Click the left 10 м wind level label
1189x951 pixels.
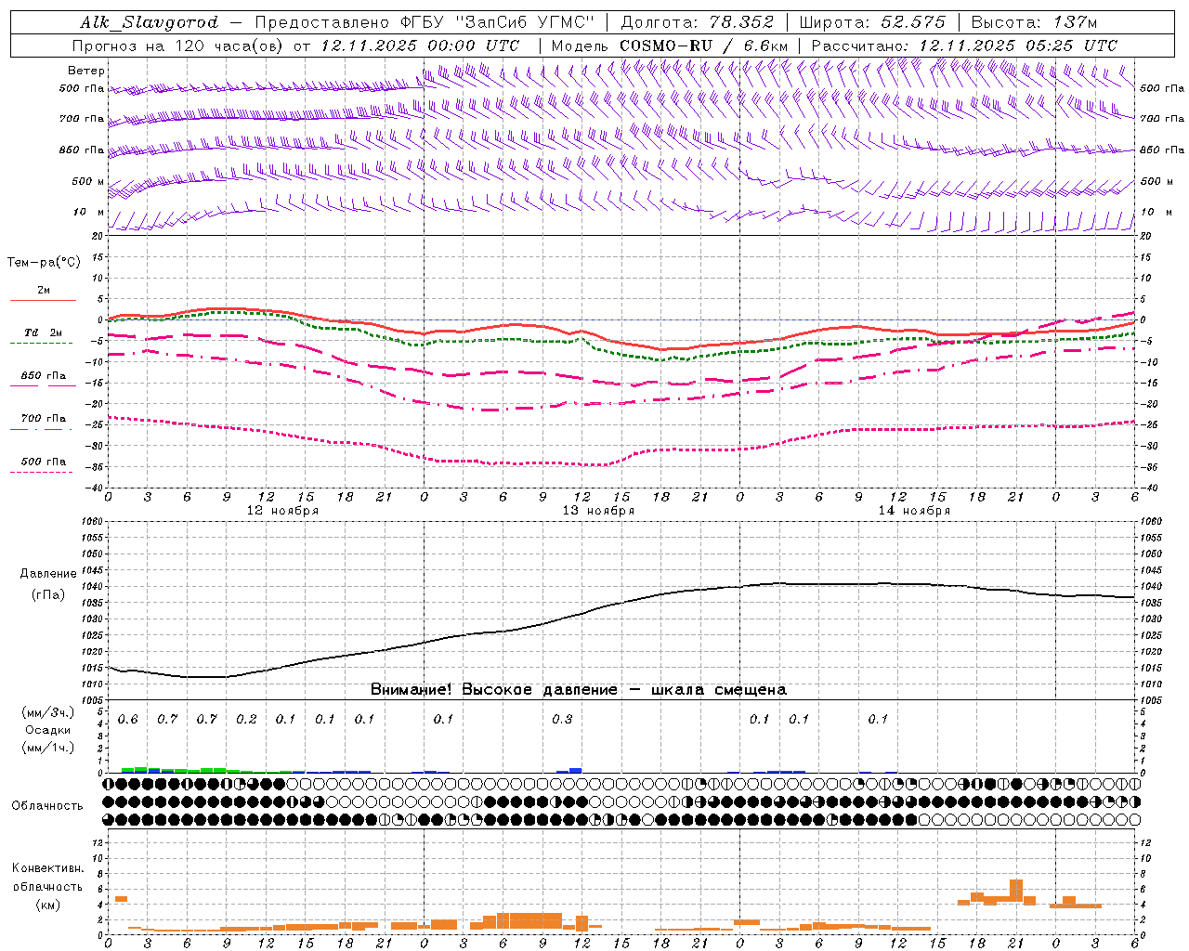tap(89, 212)
